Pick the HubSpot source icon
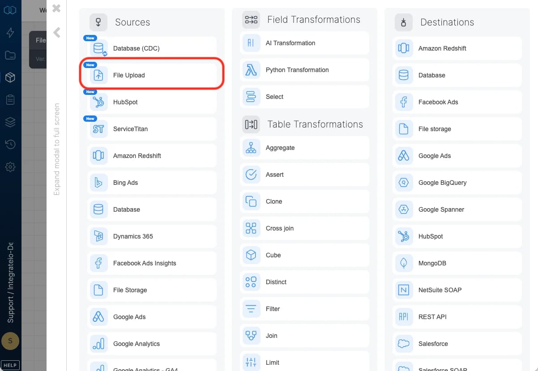Image resolution: width=538 pixels, height=371 pixels. click(98, 102)
